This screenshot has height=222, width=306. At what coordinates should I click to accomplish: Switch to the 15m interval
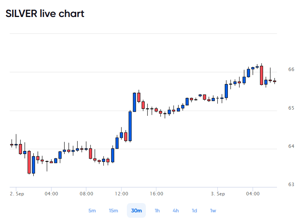coord(113,210)
